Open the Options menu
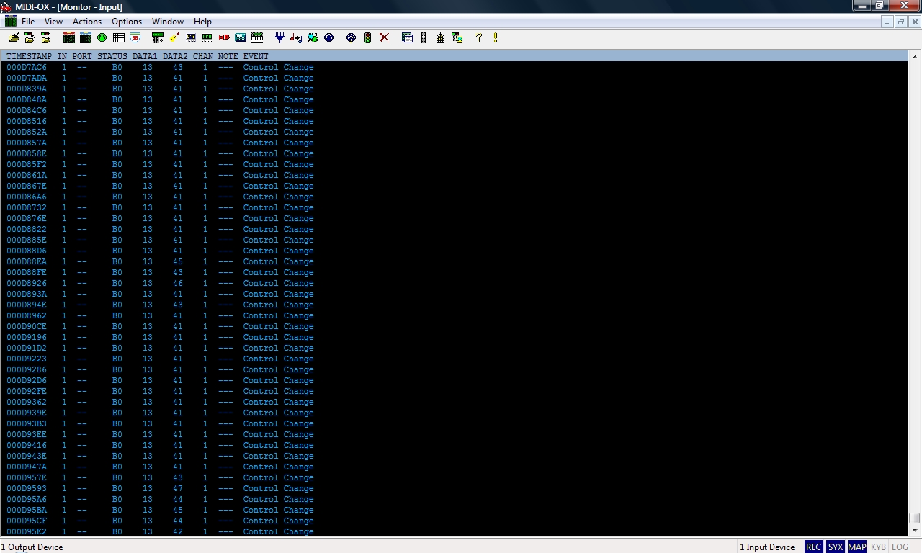 click(127, 22)
